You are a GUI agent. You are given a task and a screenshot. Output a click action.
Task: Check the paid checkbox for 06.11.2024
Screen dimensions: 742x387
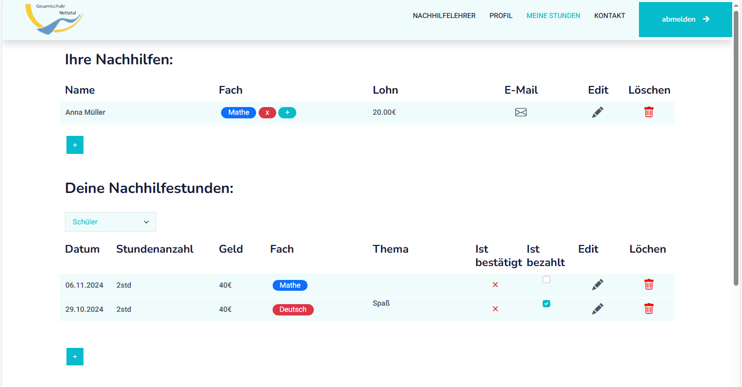[546, 279]
